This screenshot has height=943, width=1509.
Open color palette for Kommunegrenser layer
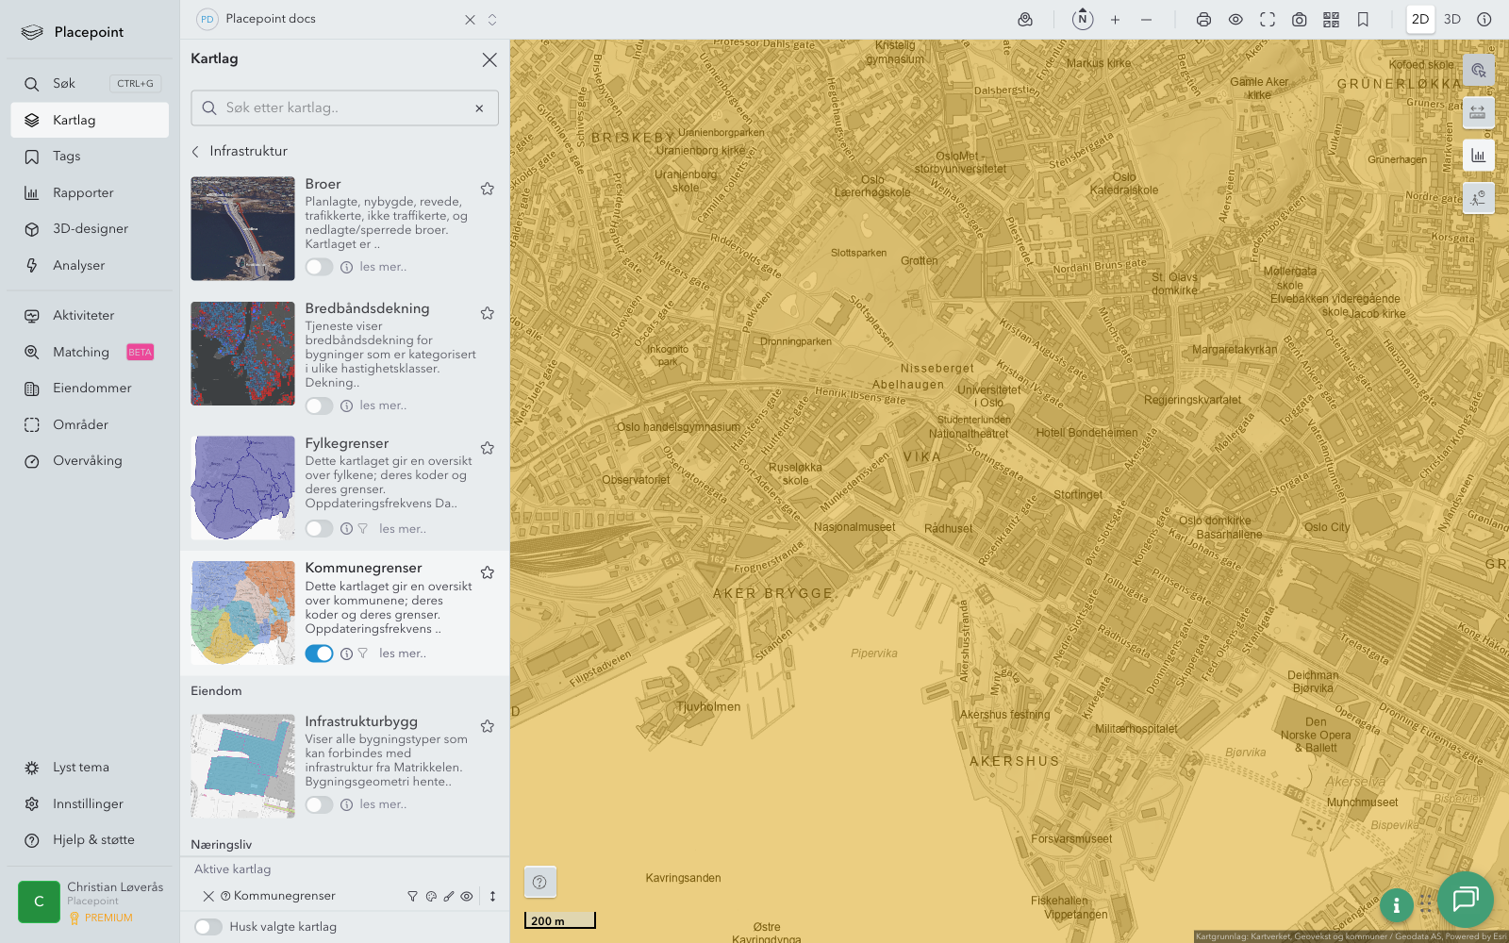(431, 897)
